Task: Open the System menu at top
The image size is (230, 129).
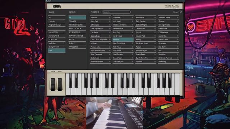Action: pyautogui.click(x=49, y=1)
